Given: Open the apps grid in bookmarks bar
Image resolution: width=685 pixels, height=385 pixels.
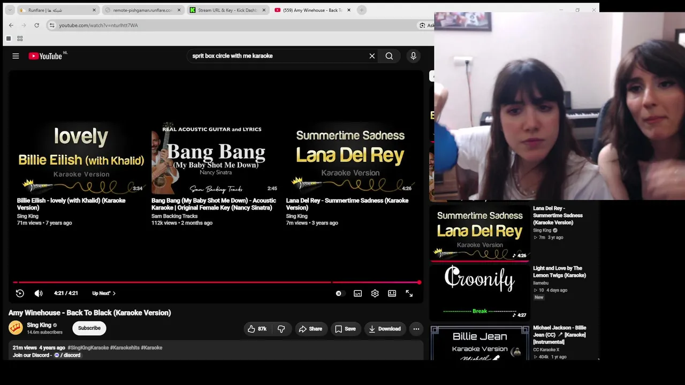Looking at the screenshot, I should tap(20, 38).
